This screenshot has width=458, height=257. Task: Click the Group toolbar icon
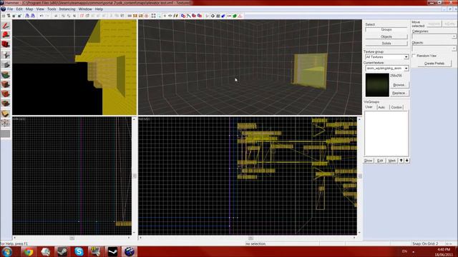(63, 16)
